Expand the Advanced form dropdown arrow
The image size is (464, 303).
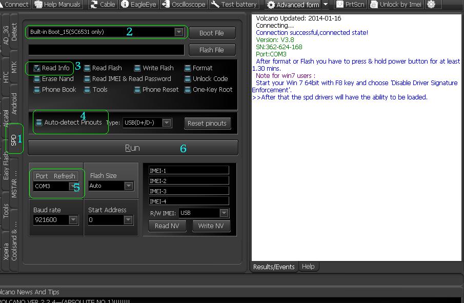click(326, 5)
